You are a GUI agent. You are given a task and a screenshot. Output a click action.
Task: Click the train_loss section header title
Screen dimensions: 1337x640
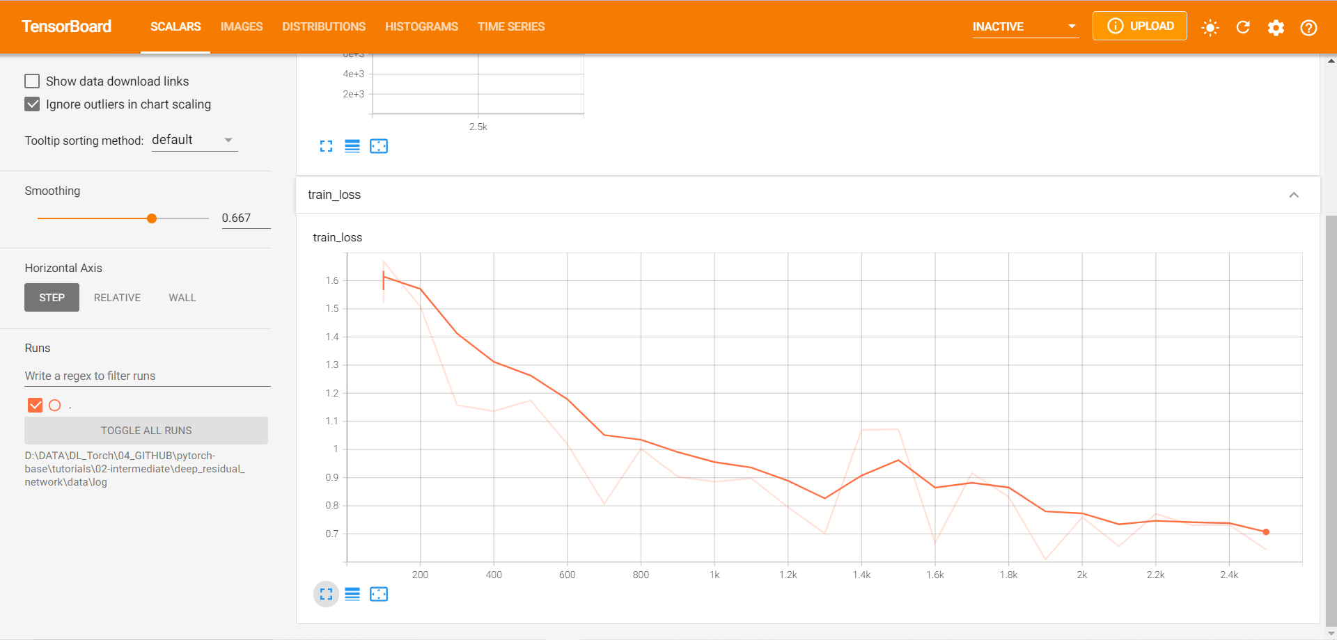pos(334,195)
